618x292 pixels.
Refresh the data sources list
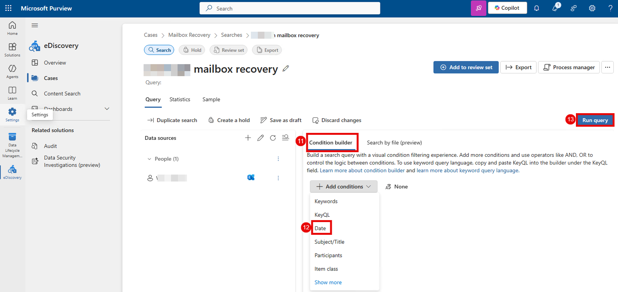[273, 138]
